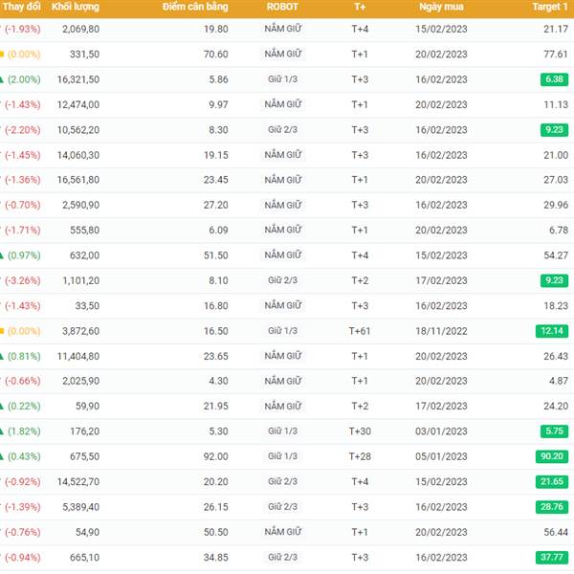
Task: Click the volume cell 16,561,80
Action: (78, 180)
